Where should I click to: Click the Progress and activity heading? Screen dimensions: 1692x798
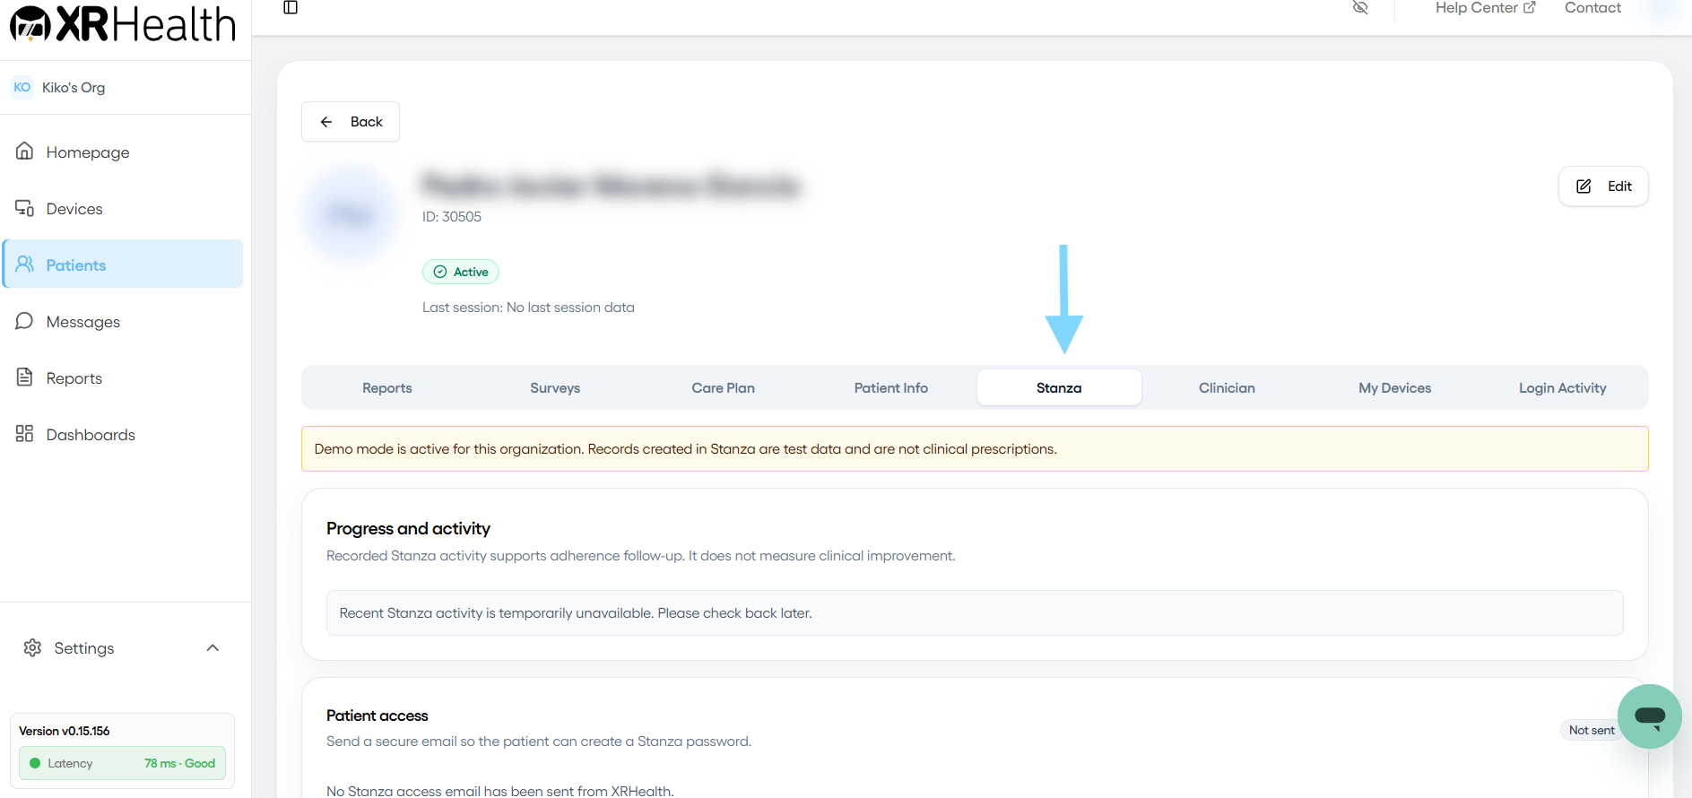click(408, 529)
